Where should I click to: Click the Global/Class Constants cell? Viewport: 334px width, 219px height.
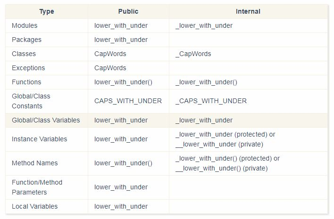click(31, 101)
